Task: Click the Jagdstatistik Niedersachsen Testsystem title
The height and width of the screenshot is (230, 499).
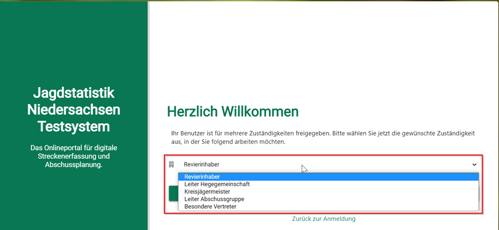Action: (74, 110)
